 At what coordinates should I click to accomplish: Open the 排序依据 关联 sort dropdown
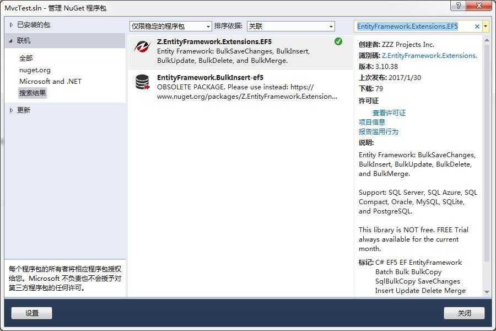click(290, 26)
